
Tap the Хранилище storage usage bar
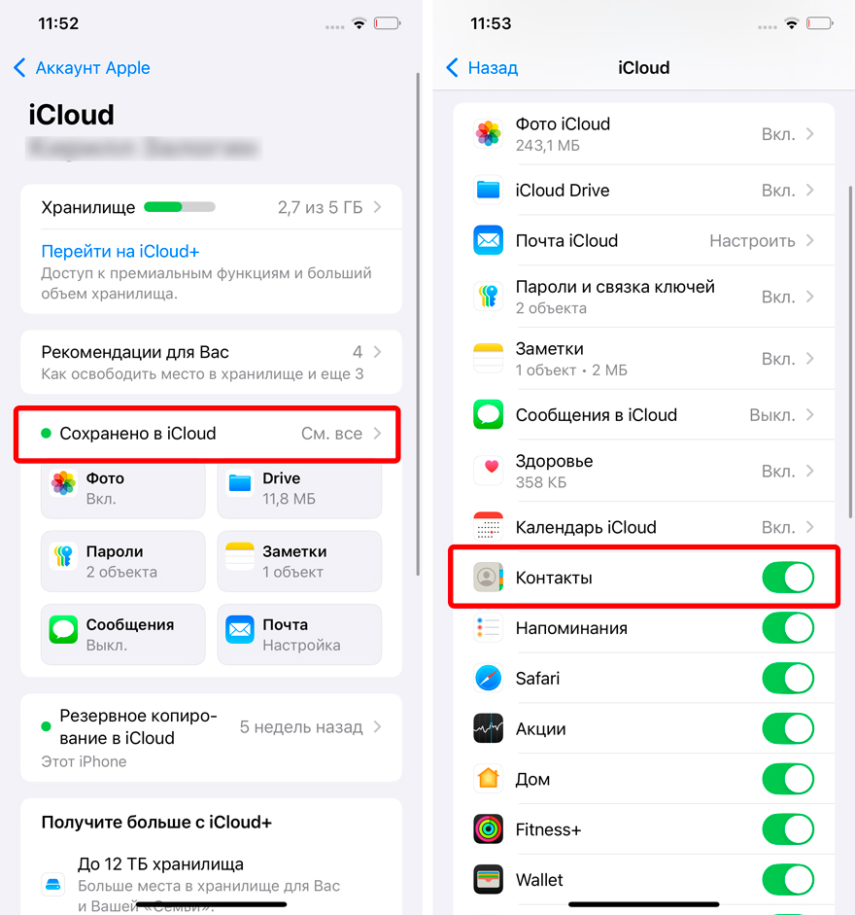[180, 206]
